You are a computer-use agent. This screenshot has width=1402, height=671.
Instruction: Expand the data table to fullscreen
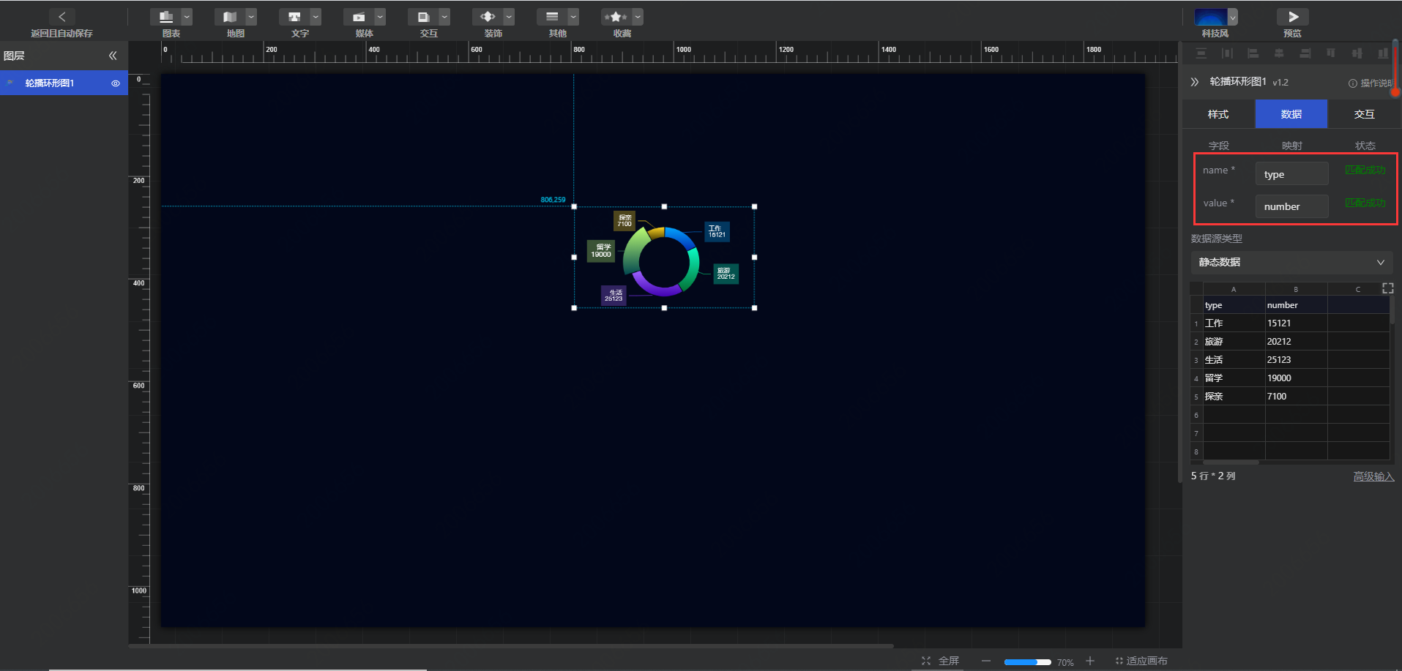[x=1387, y=288]
